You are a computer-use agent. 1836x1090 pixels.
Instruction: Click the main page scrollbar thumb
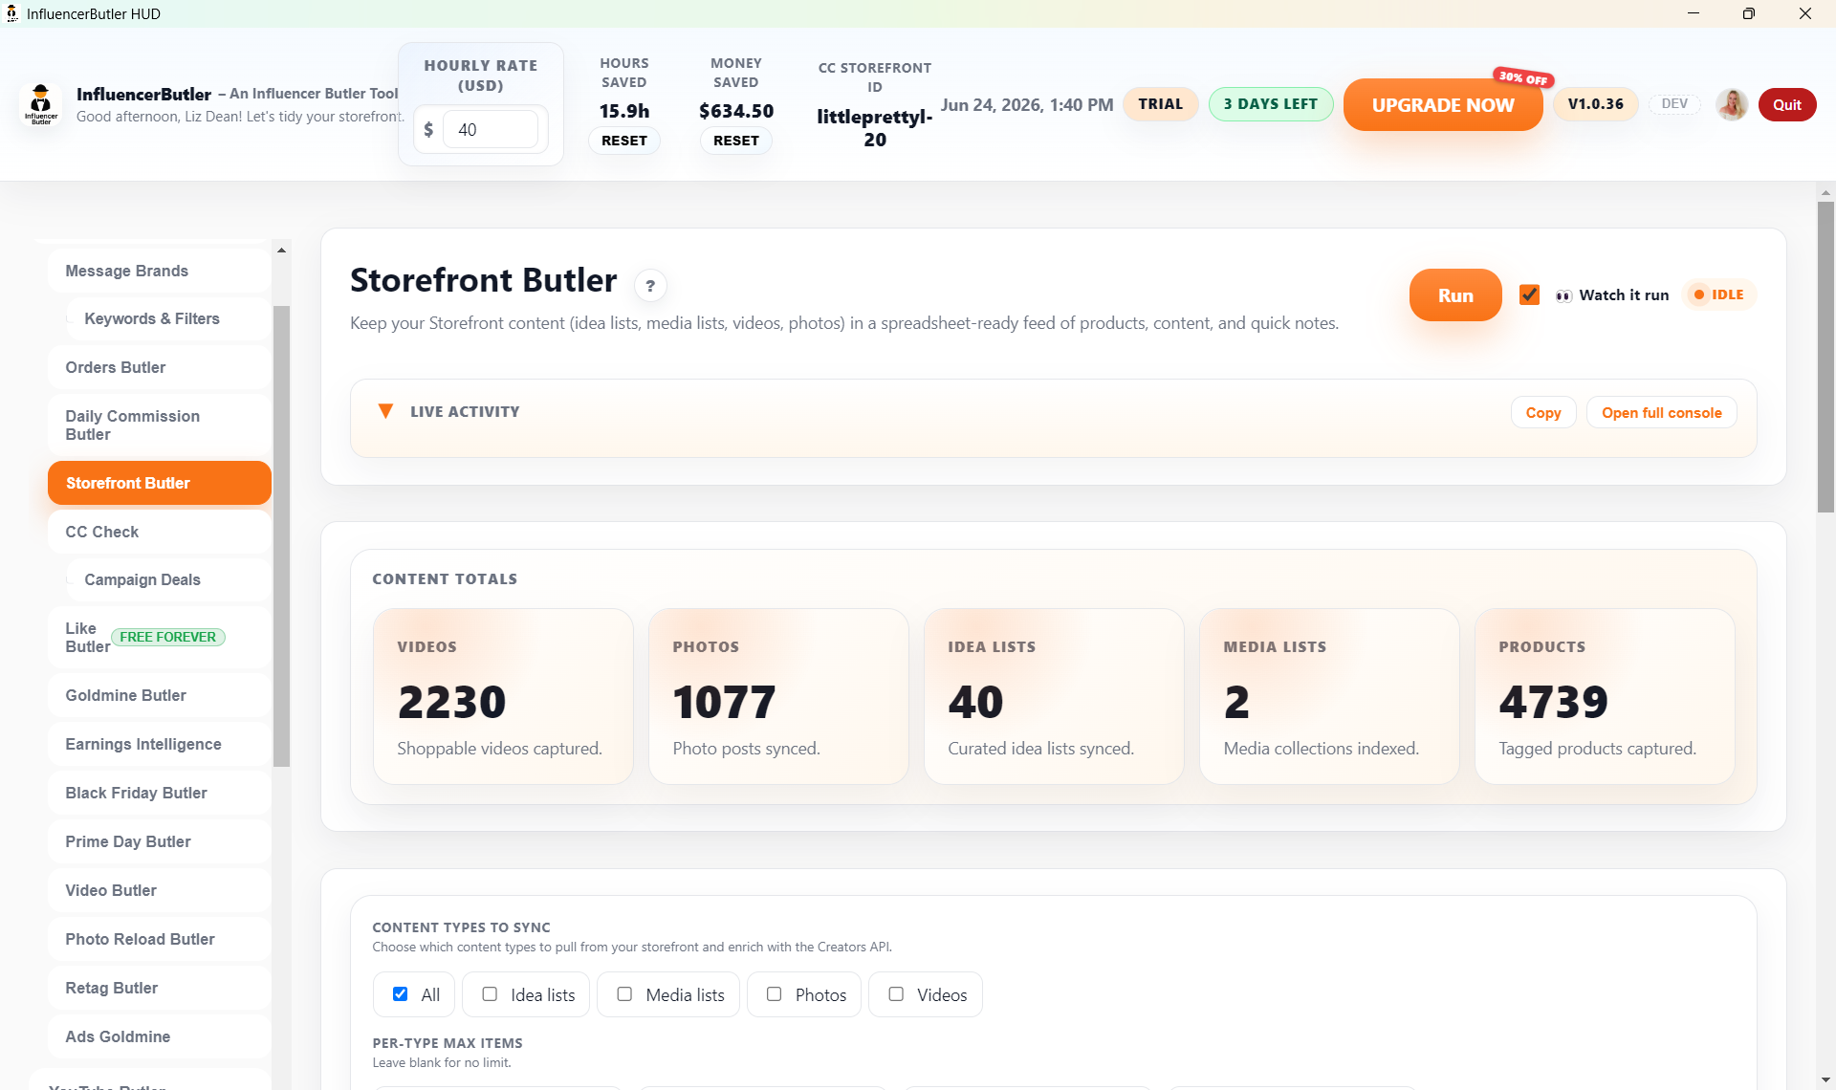1825,357
